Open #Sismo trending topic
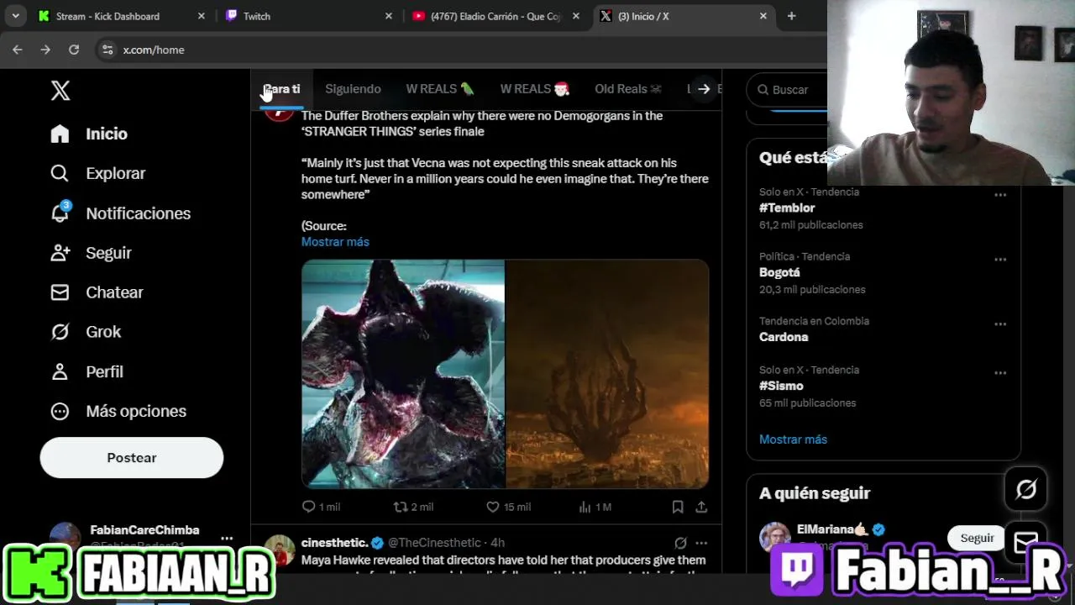Image resolution: width=1075 pixels, height=605 pixels. (781, 386)
